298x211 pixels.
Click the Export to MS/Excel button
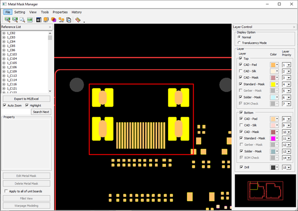pyautogui.click(x=26, y=99)
